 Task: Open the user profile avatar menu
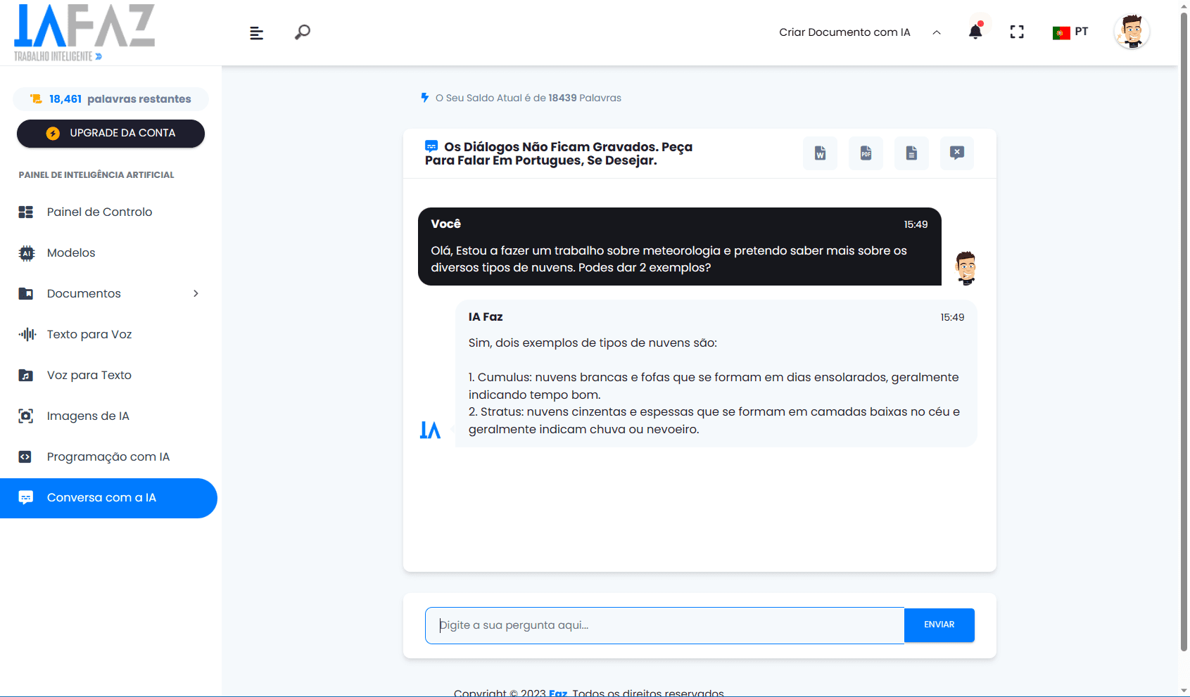coord(1132,32)
